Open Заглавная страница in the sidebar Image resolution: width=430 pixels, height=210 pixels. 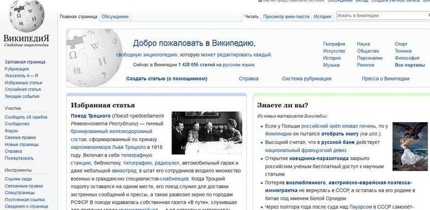click(x=25, y=62)
